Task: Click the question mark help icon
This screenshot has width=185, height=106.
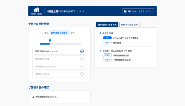Action: tap(125, 11)
